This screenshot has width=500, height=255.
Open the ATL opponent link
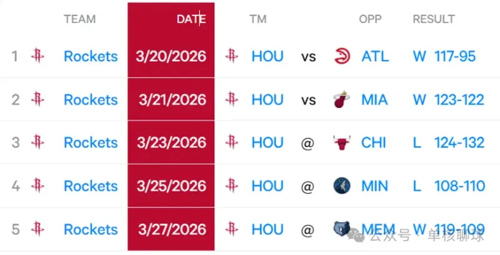(x=375, y=56)
